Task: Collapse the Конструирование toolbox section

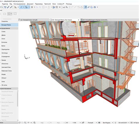Action: 9,28
